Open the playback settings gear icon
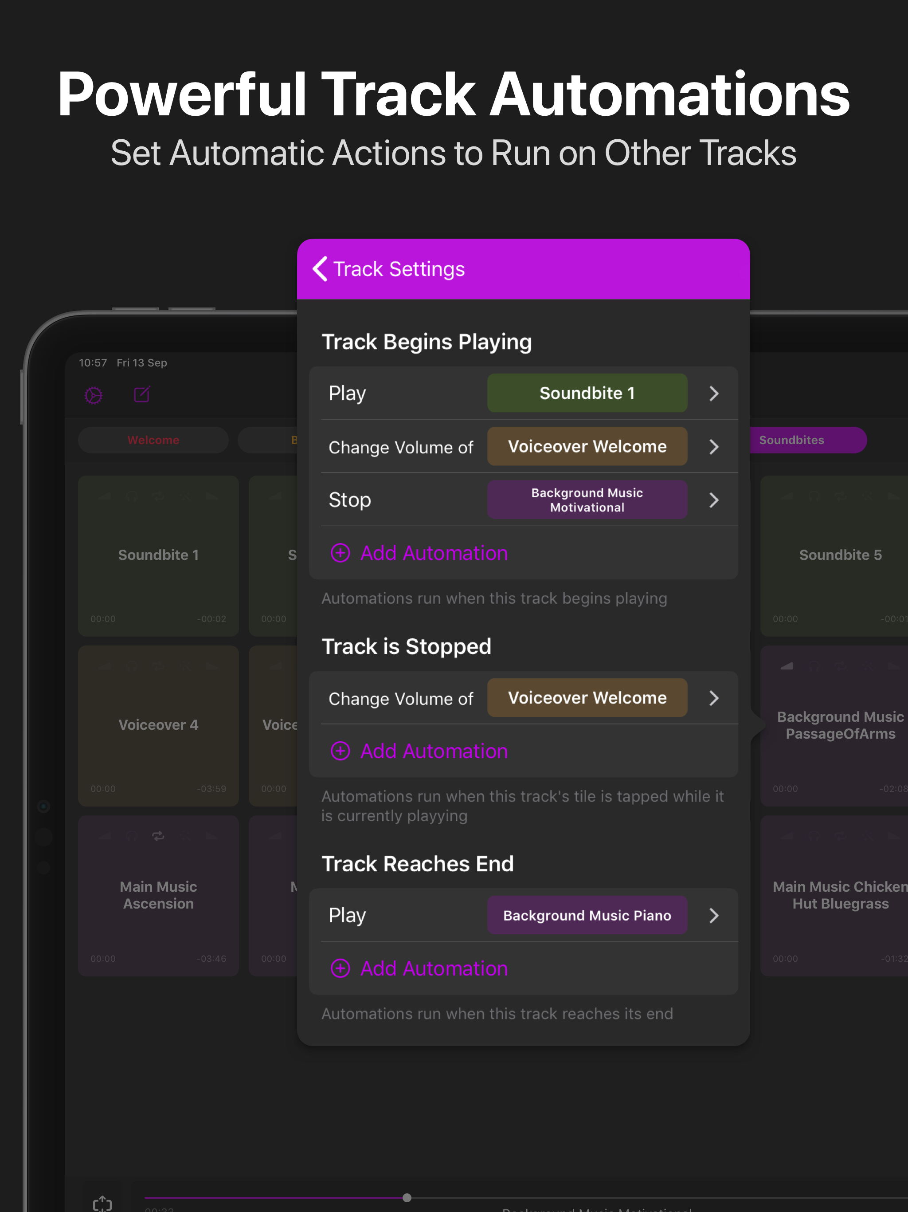 94,395
